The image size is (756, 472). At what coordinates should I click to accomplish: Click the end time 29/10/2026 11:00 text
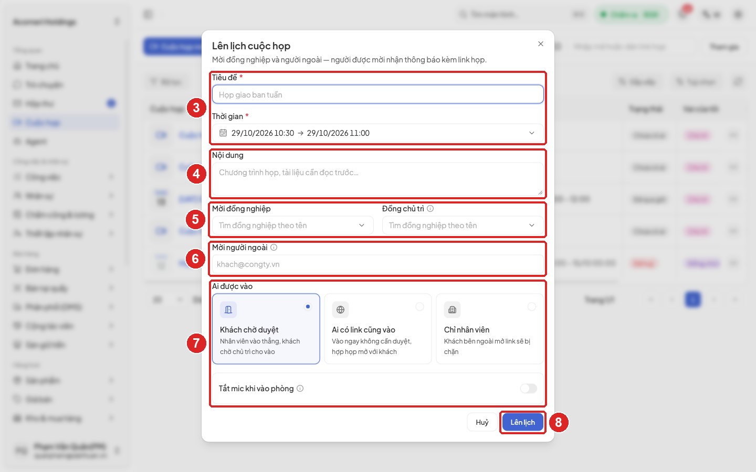[x=338, y=133]
